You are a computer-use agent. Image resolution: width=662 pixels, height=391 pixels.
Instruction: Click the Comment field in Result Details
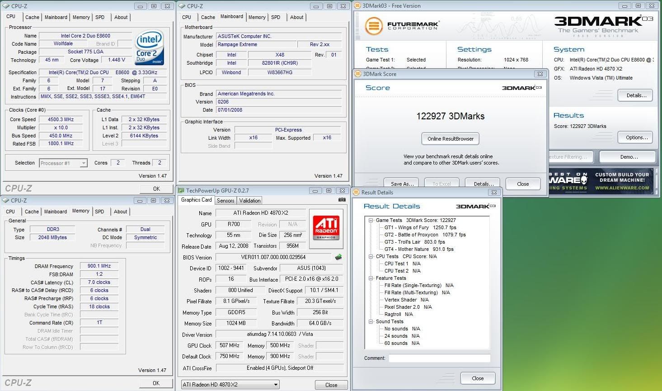point(439,358)
